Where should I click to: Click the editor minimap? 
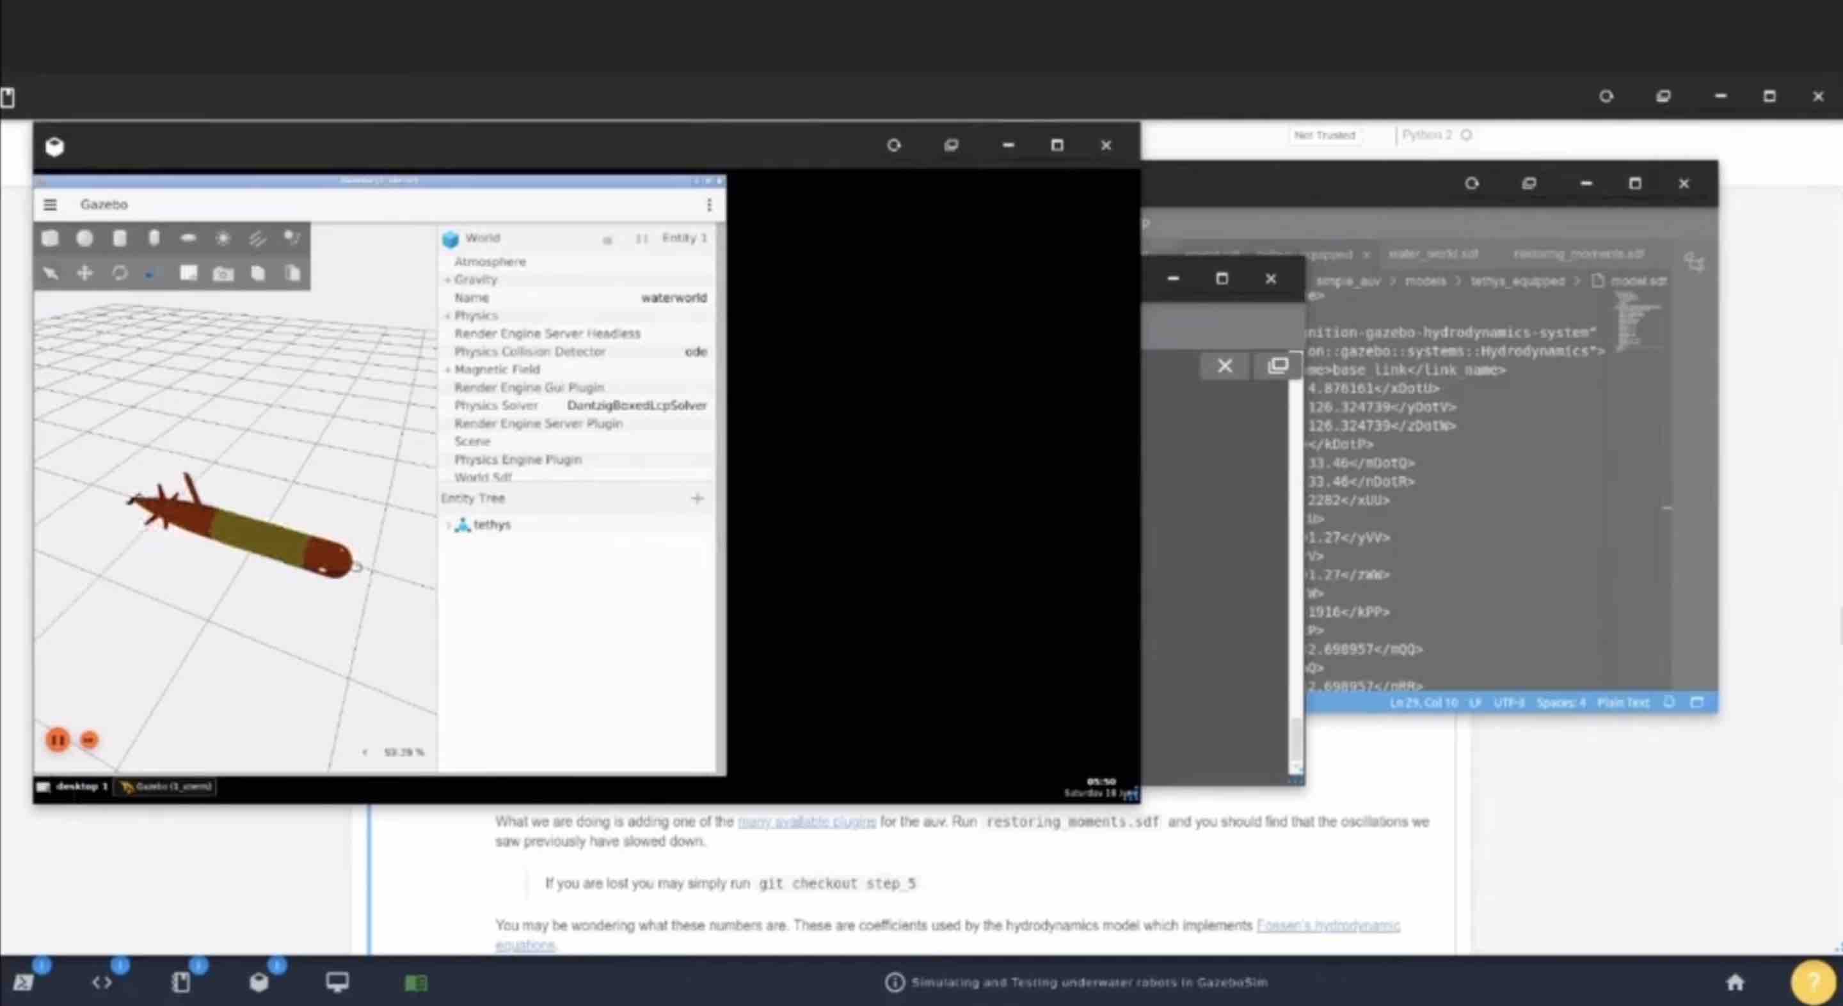(1637, 322)
